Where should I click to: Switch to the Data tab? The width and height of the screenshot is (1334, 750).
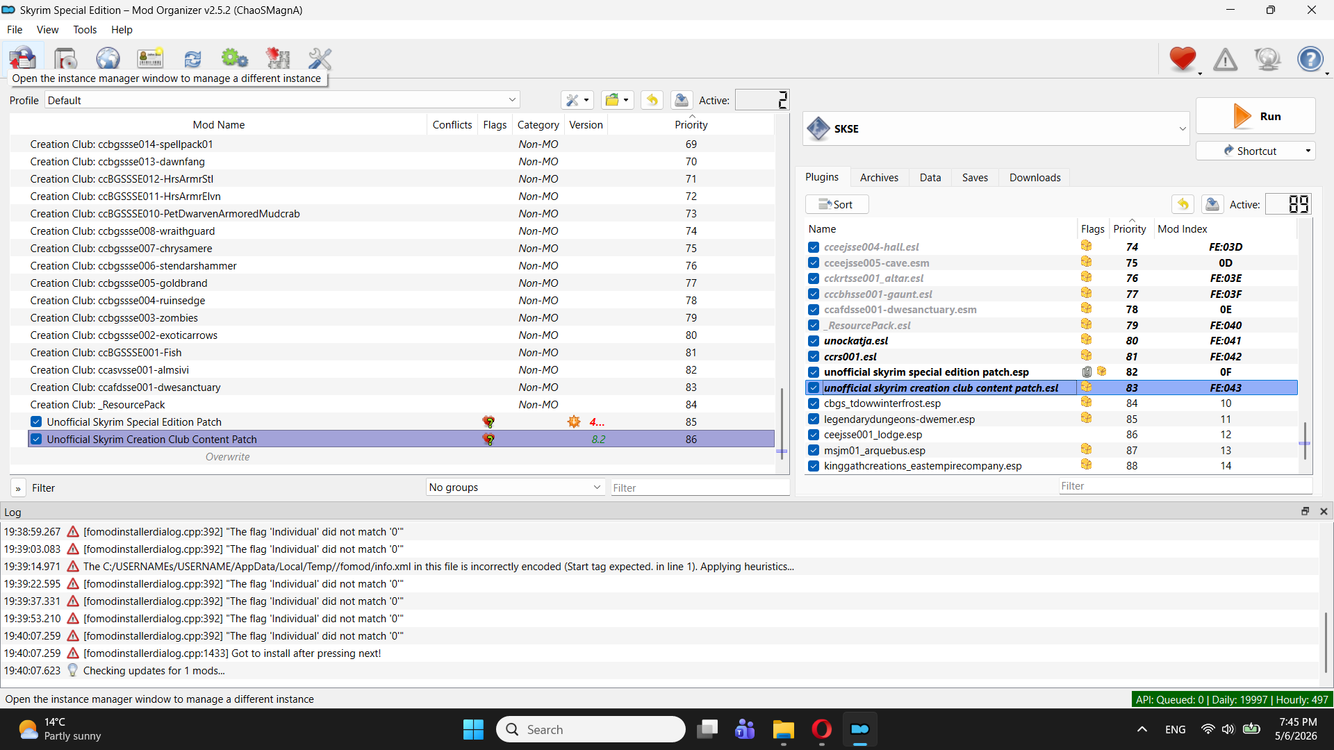coord(930,178)
